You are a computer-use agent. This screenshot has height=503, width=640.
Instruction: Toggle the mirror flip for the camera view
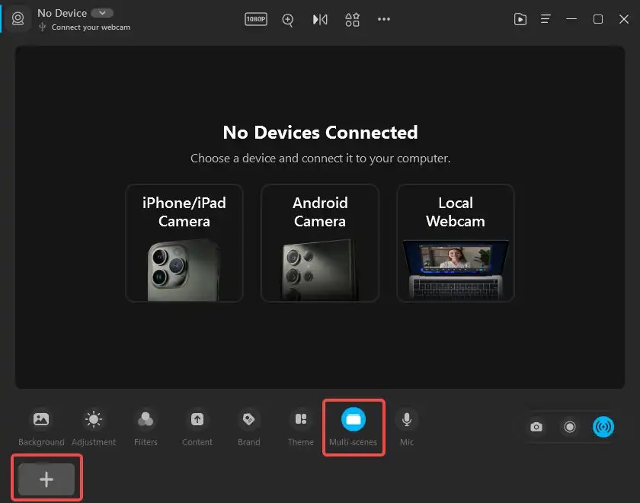point(320,20)
